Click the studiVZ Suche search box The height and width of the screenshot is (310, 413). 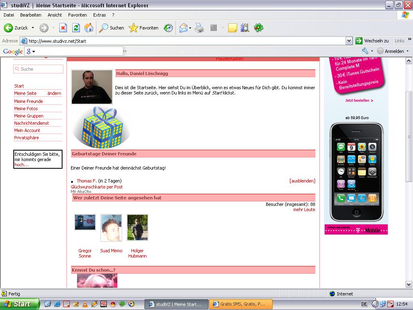38,69
